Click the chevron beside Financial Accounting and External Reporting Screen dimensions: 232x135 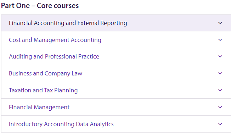[x=220, y=23]
